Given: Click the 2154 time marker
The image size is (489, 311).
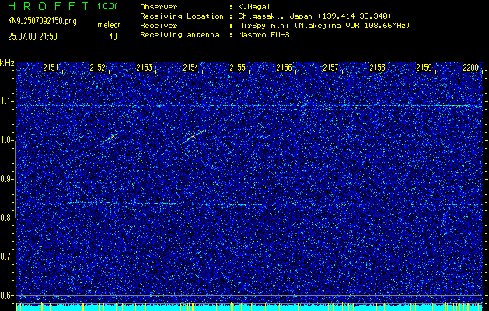Looking at the screenshot, I should click(x=190, y=68).
